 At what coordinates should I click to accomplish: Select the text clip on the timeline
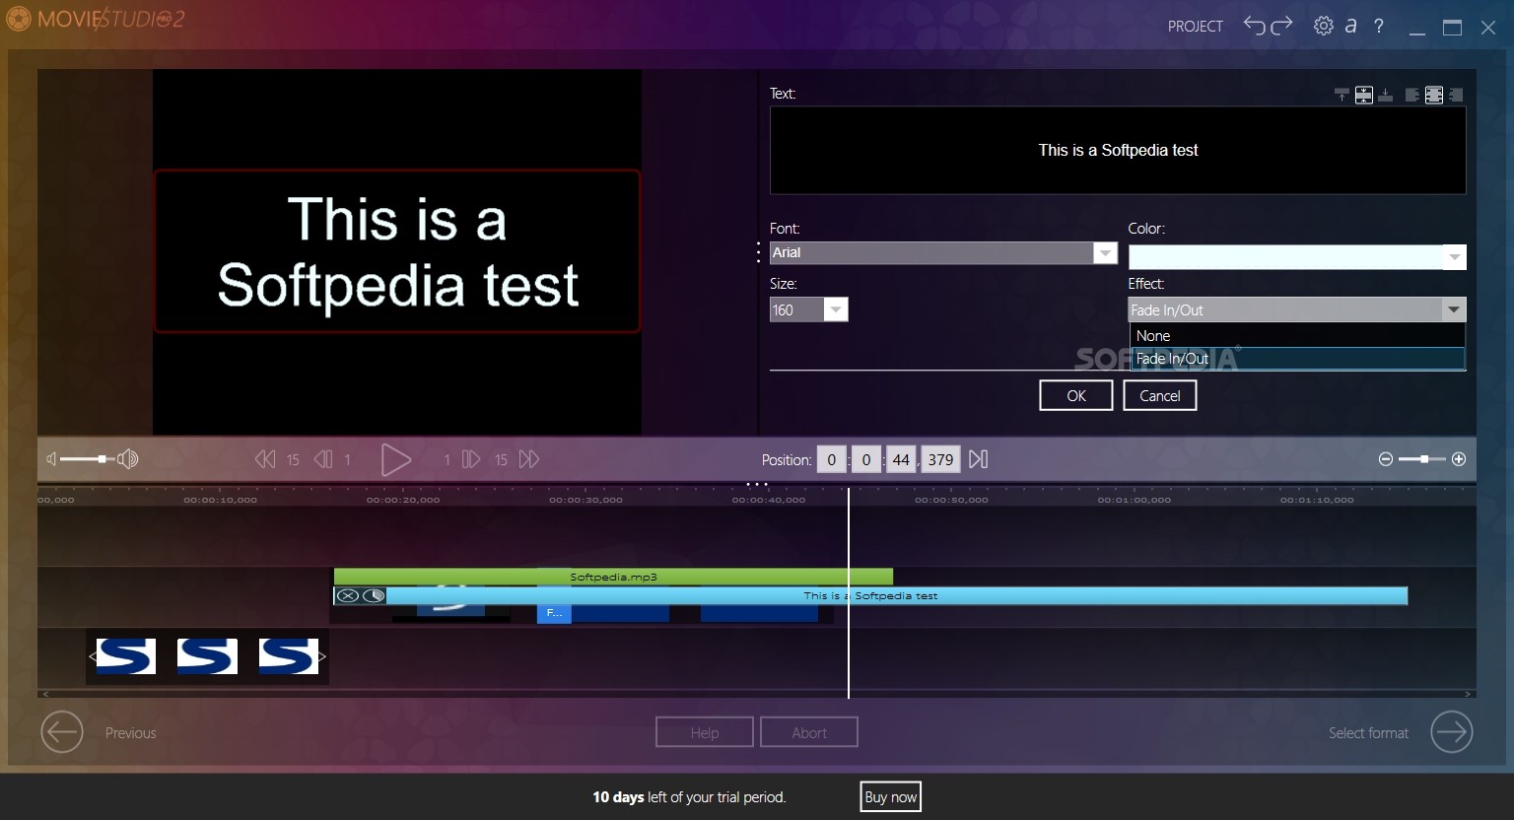[x=897, y=595]
